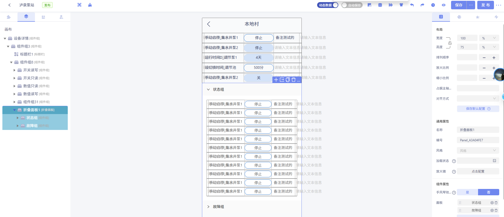Click the trash icon in canvas floating toolbar
Image resolution: width=504 pixels, height=217 pixels.
(294, 80)
